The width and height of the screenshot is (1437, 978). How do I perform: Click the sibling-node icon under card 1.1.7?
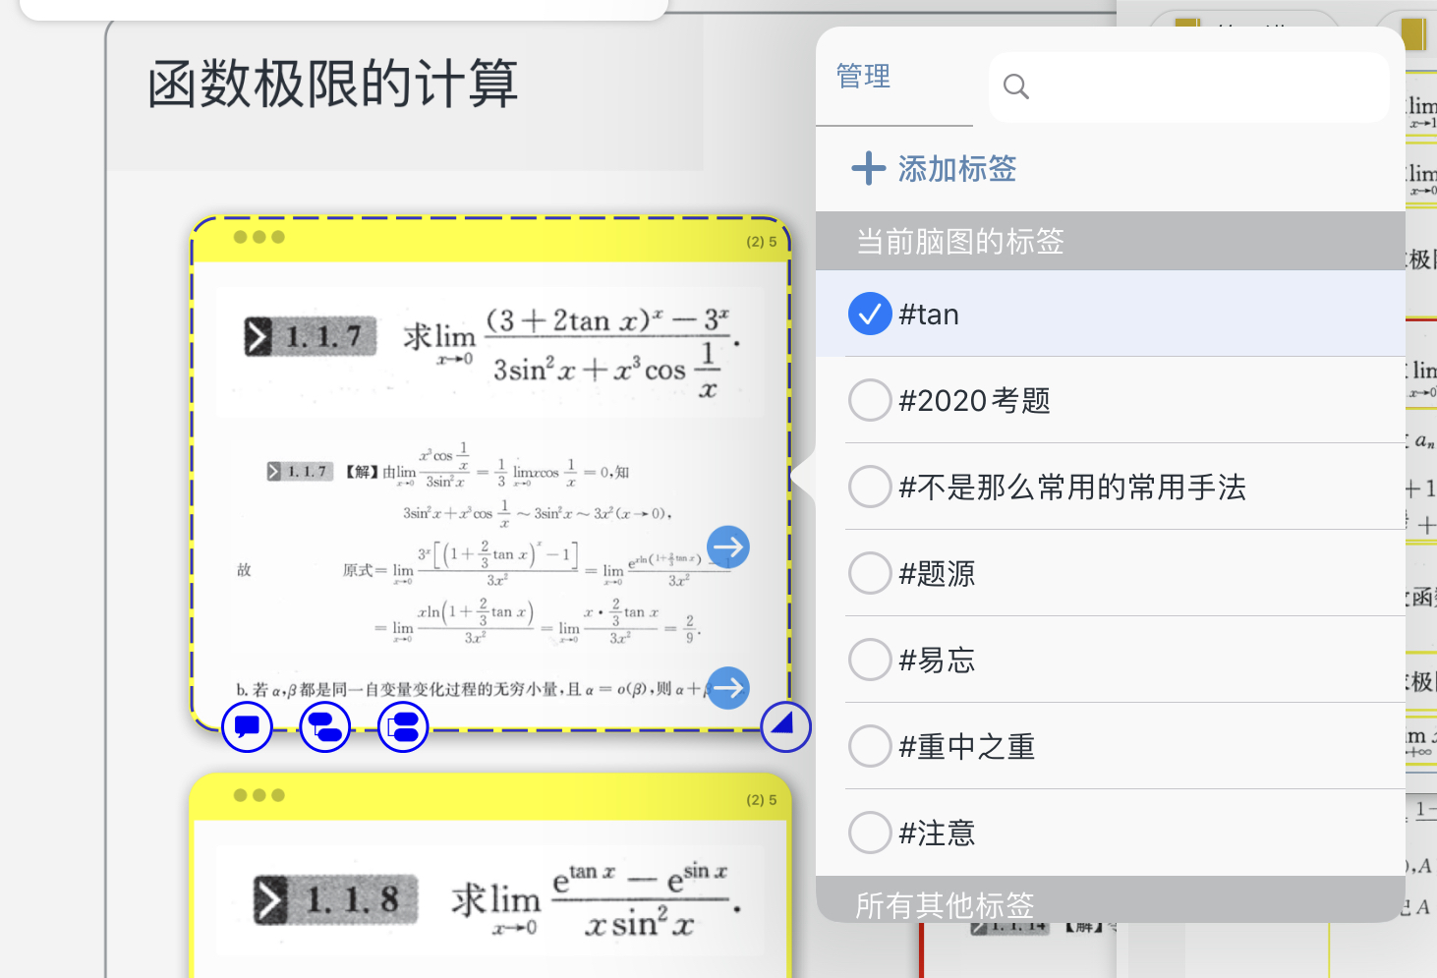[403, 727]
